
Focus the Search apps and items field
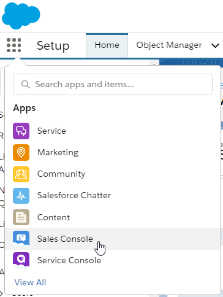click(113, 84)
